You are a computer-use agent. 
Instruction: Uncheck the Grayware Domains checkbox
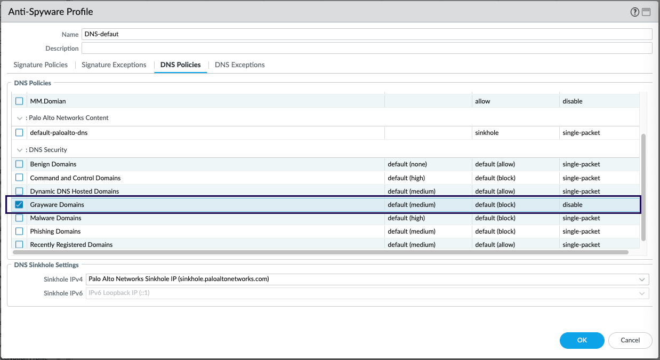click(x=19, y=205)
